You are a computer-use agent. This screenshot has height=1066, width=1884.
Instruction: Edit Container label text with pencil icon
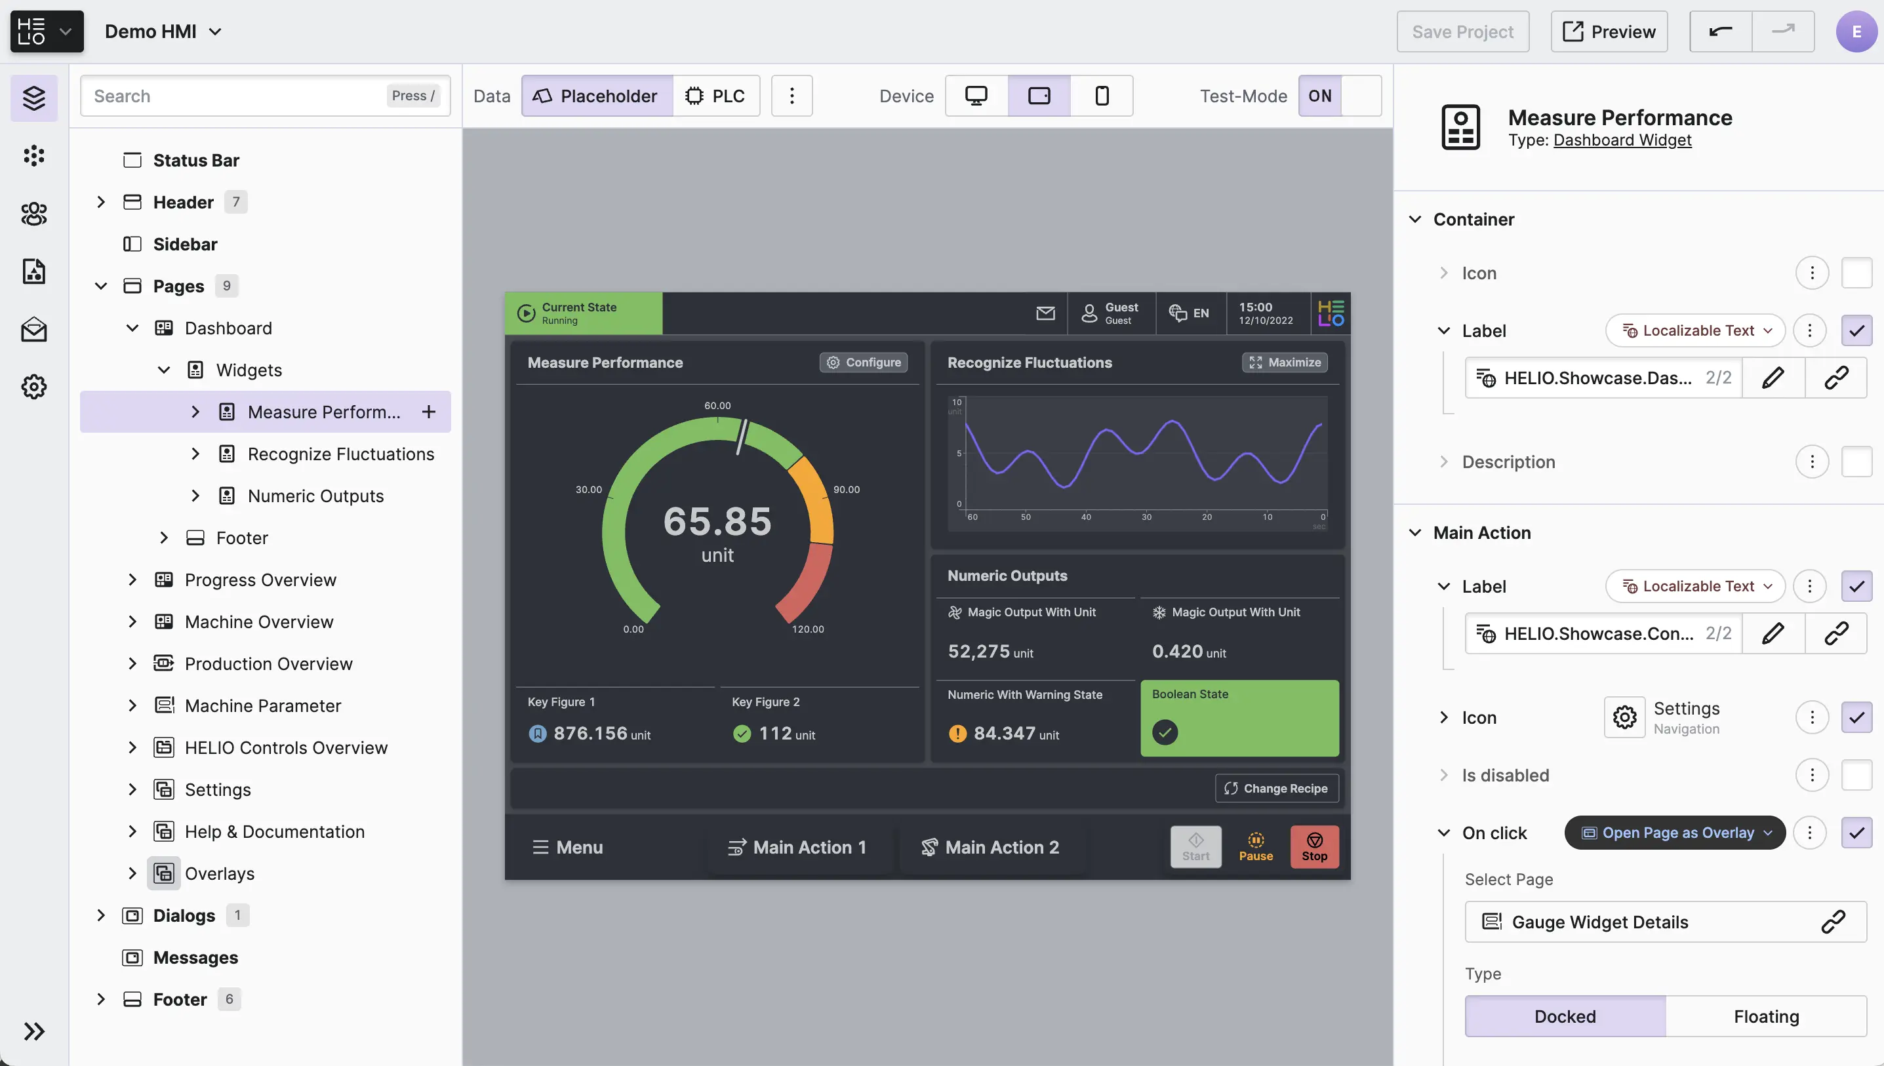1772,378
